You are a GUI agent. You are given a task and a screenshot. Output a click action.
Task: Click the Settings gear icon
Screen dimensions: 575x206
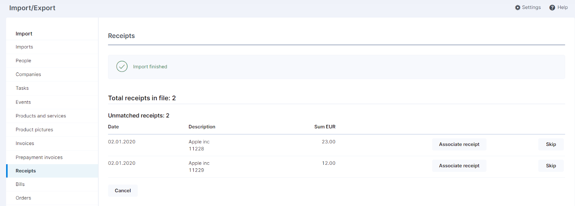(x=517, y=8)
